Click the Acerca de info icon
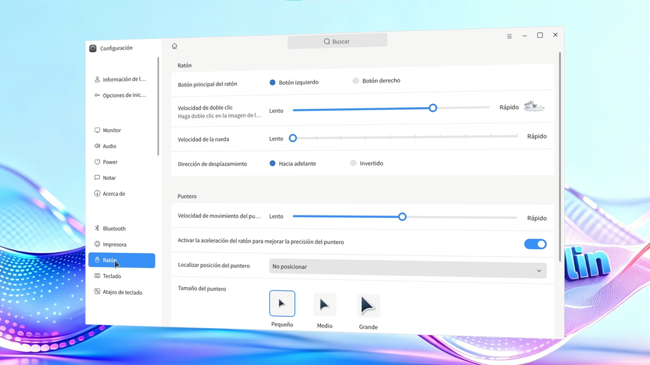The image size is (650, 365). pyautogui.click(x=97, y=193)
